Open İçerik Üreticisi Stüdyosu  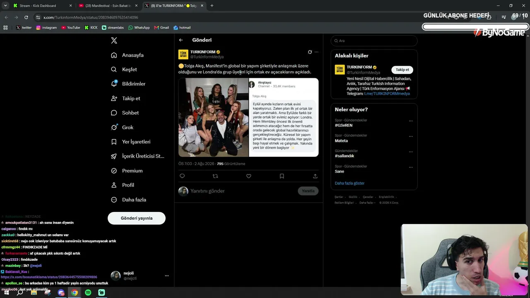137,156
